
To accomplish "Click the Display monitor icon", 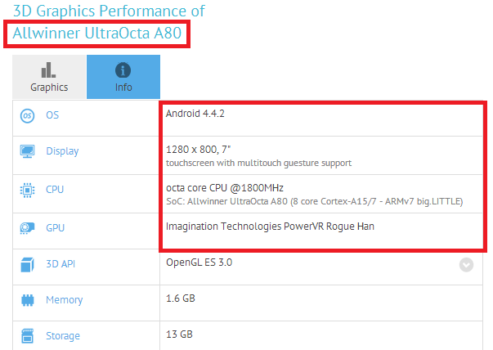I will (x=27, y=151).
